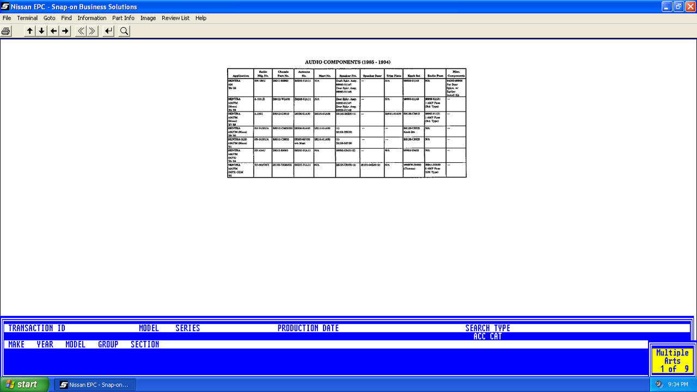Click the MODEL label beside TRANSACTION ID
697x392 pixels.
(x=149, y=328)
